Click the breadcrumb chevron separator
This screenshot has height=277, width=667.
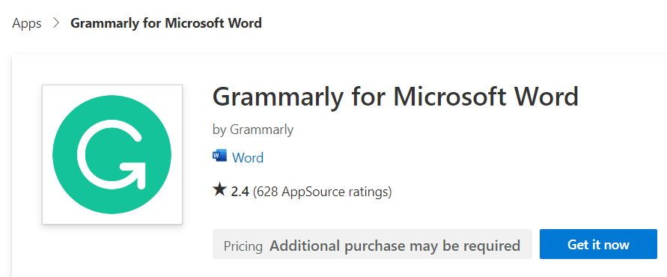pyautogui.click(x=56, y=23)
